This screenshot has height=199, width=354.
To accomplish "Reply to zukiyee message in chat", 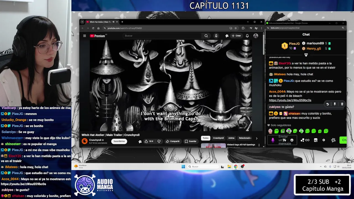I will (x=327, y=104).
